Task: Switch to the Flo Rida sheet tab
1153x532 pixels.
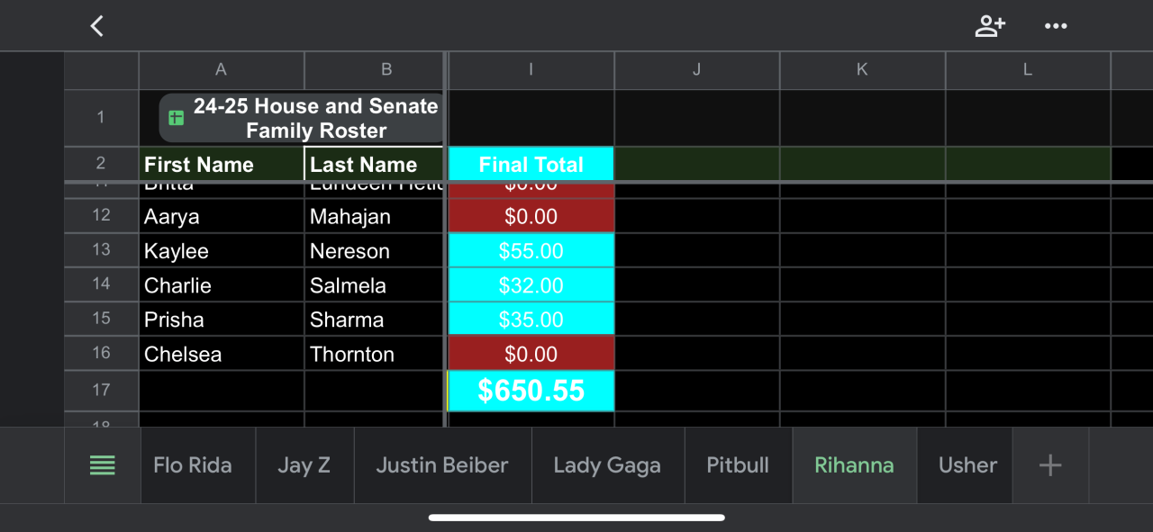Action: [x=193, y=465]
